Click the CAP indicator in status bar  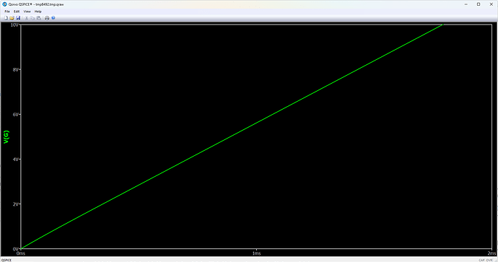[481, 260]
